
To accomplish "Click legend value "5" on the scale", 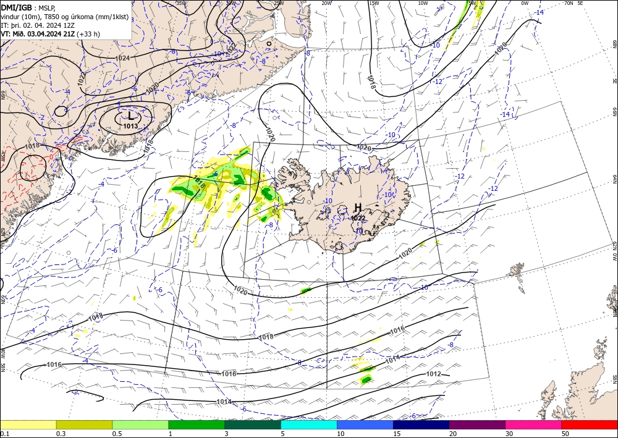I will (x=283, y=434).
